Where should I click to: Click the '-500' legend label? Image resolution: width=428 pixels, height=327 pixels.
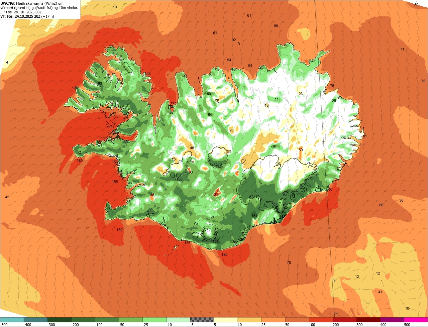[x=4, y=325]
